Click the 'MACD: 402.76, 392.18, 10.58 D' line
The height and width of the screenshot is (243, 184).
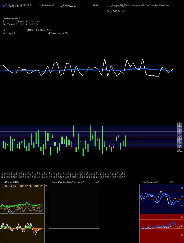20,24
